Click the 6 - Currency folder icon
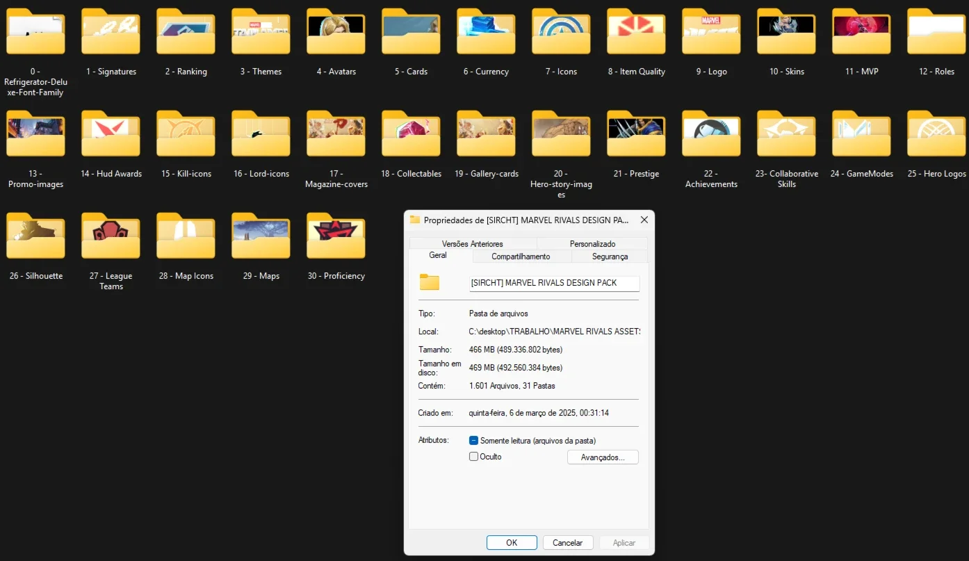Viewport: 969px width, 561px height. [x=486, y=31]
